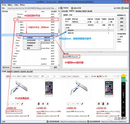Click the icon beside the 高级设置 checkbox

111,22
